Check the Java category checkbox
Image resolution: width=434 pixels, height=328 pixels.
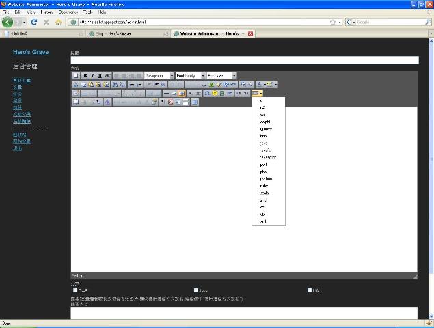(x=196, y=290)
